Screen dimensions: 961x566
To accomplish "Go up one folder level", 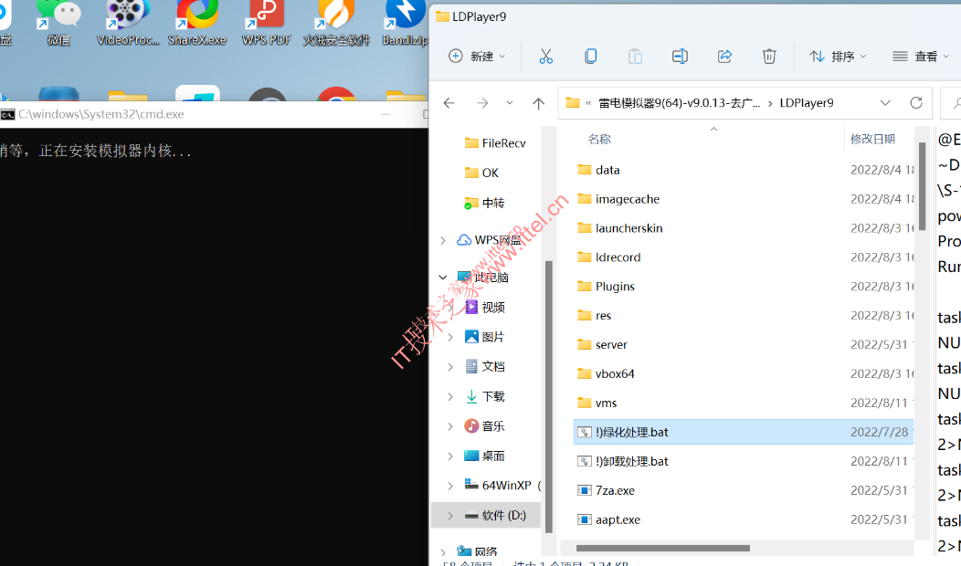I will click(538, 103).
